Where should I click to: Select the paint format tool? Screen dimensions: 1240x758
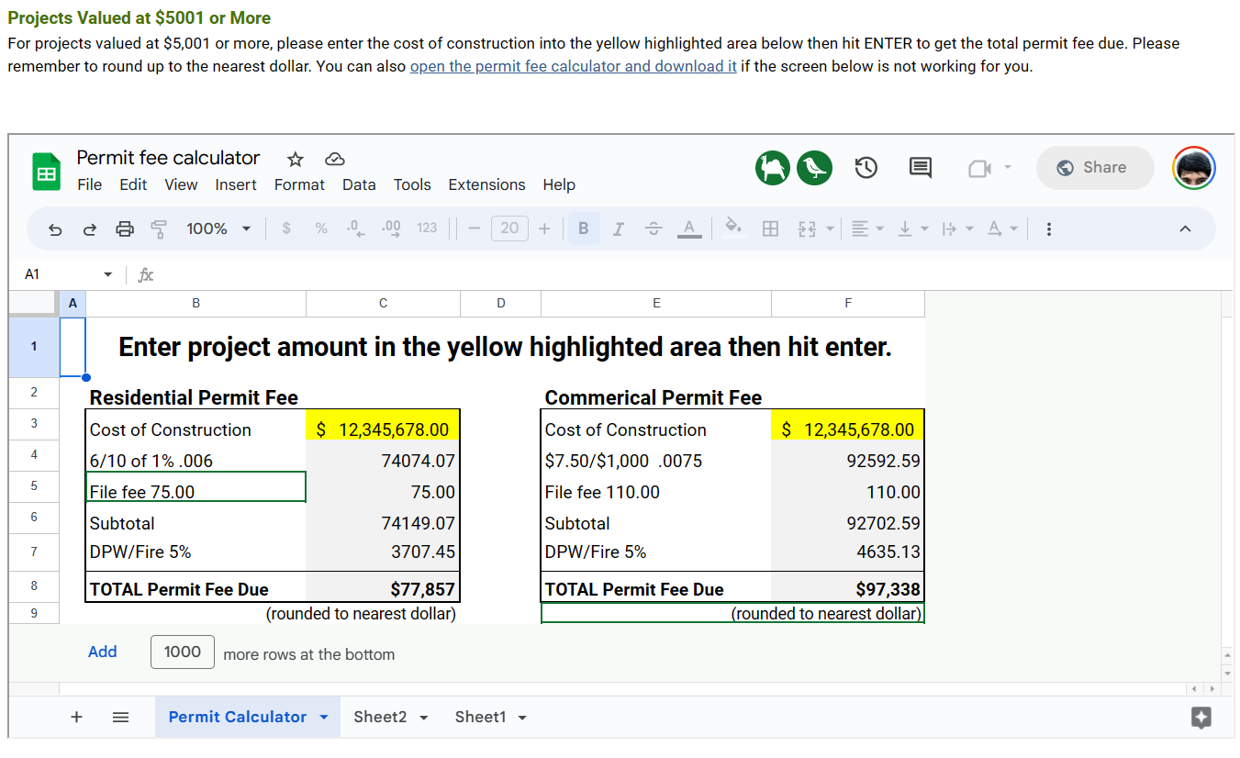[159, 229]
